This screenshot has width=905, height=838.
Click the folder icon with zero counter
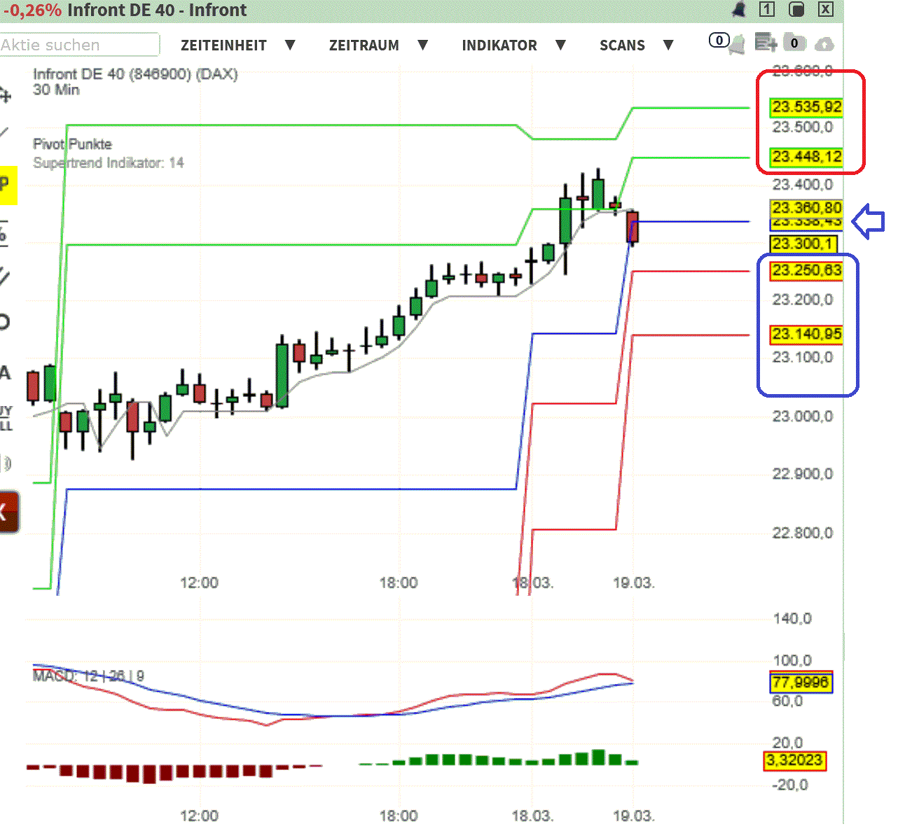(794, 43)
